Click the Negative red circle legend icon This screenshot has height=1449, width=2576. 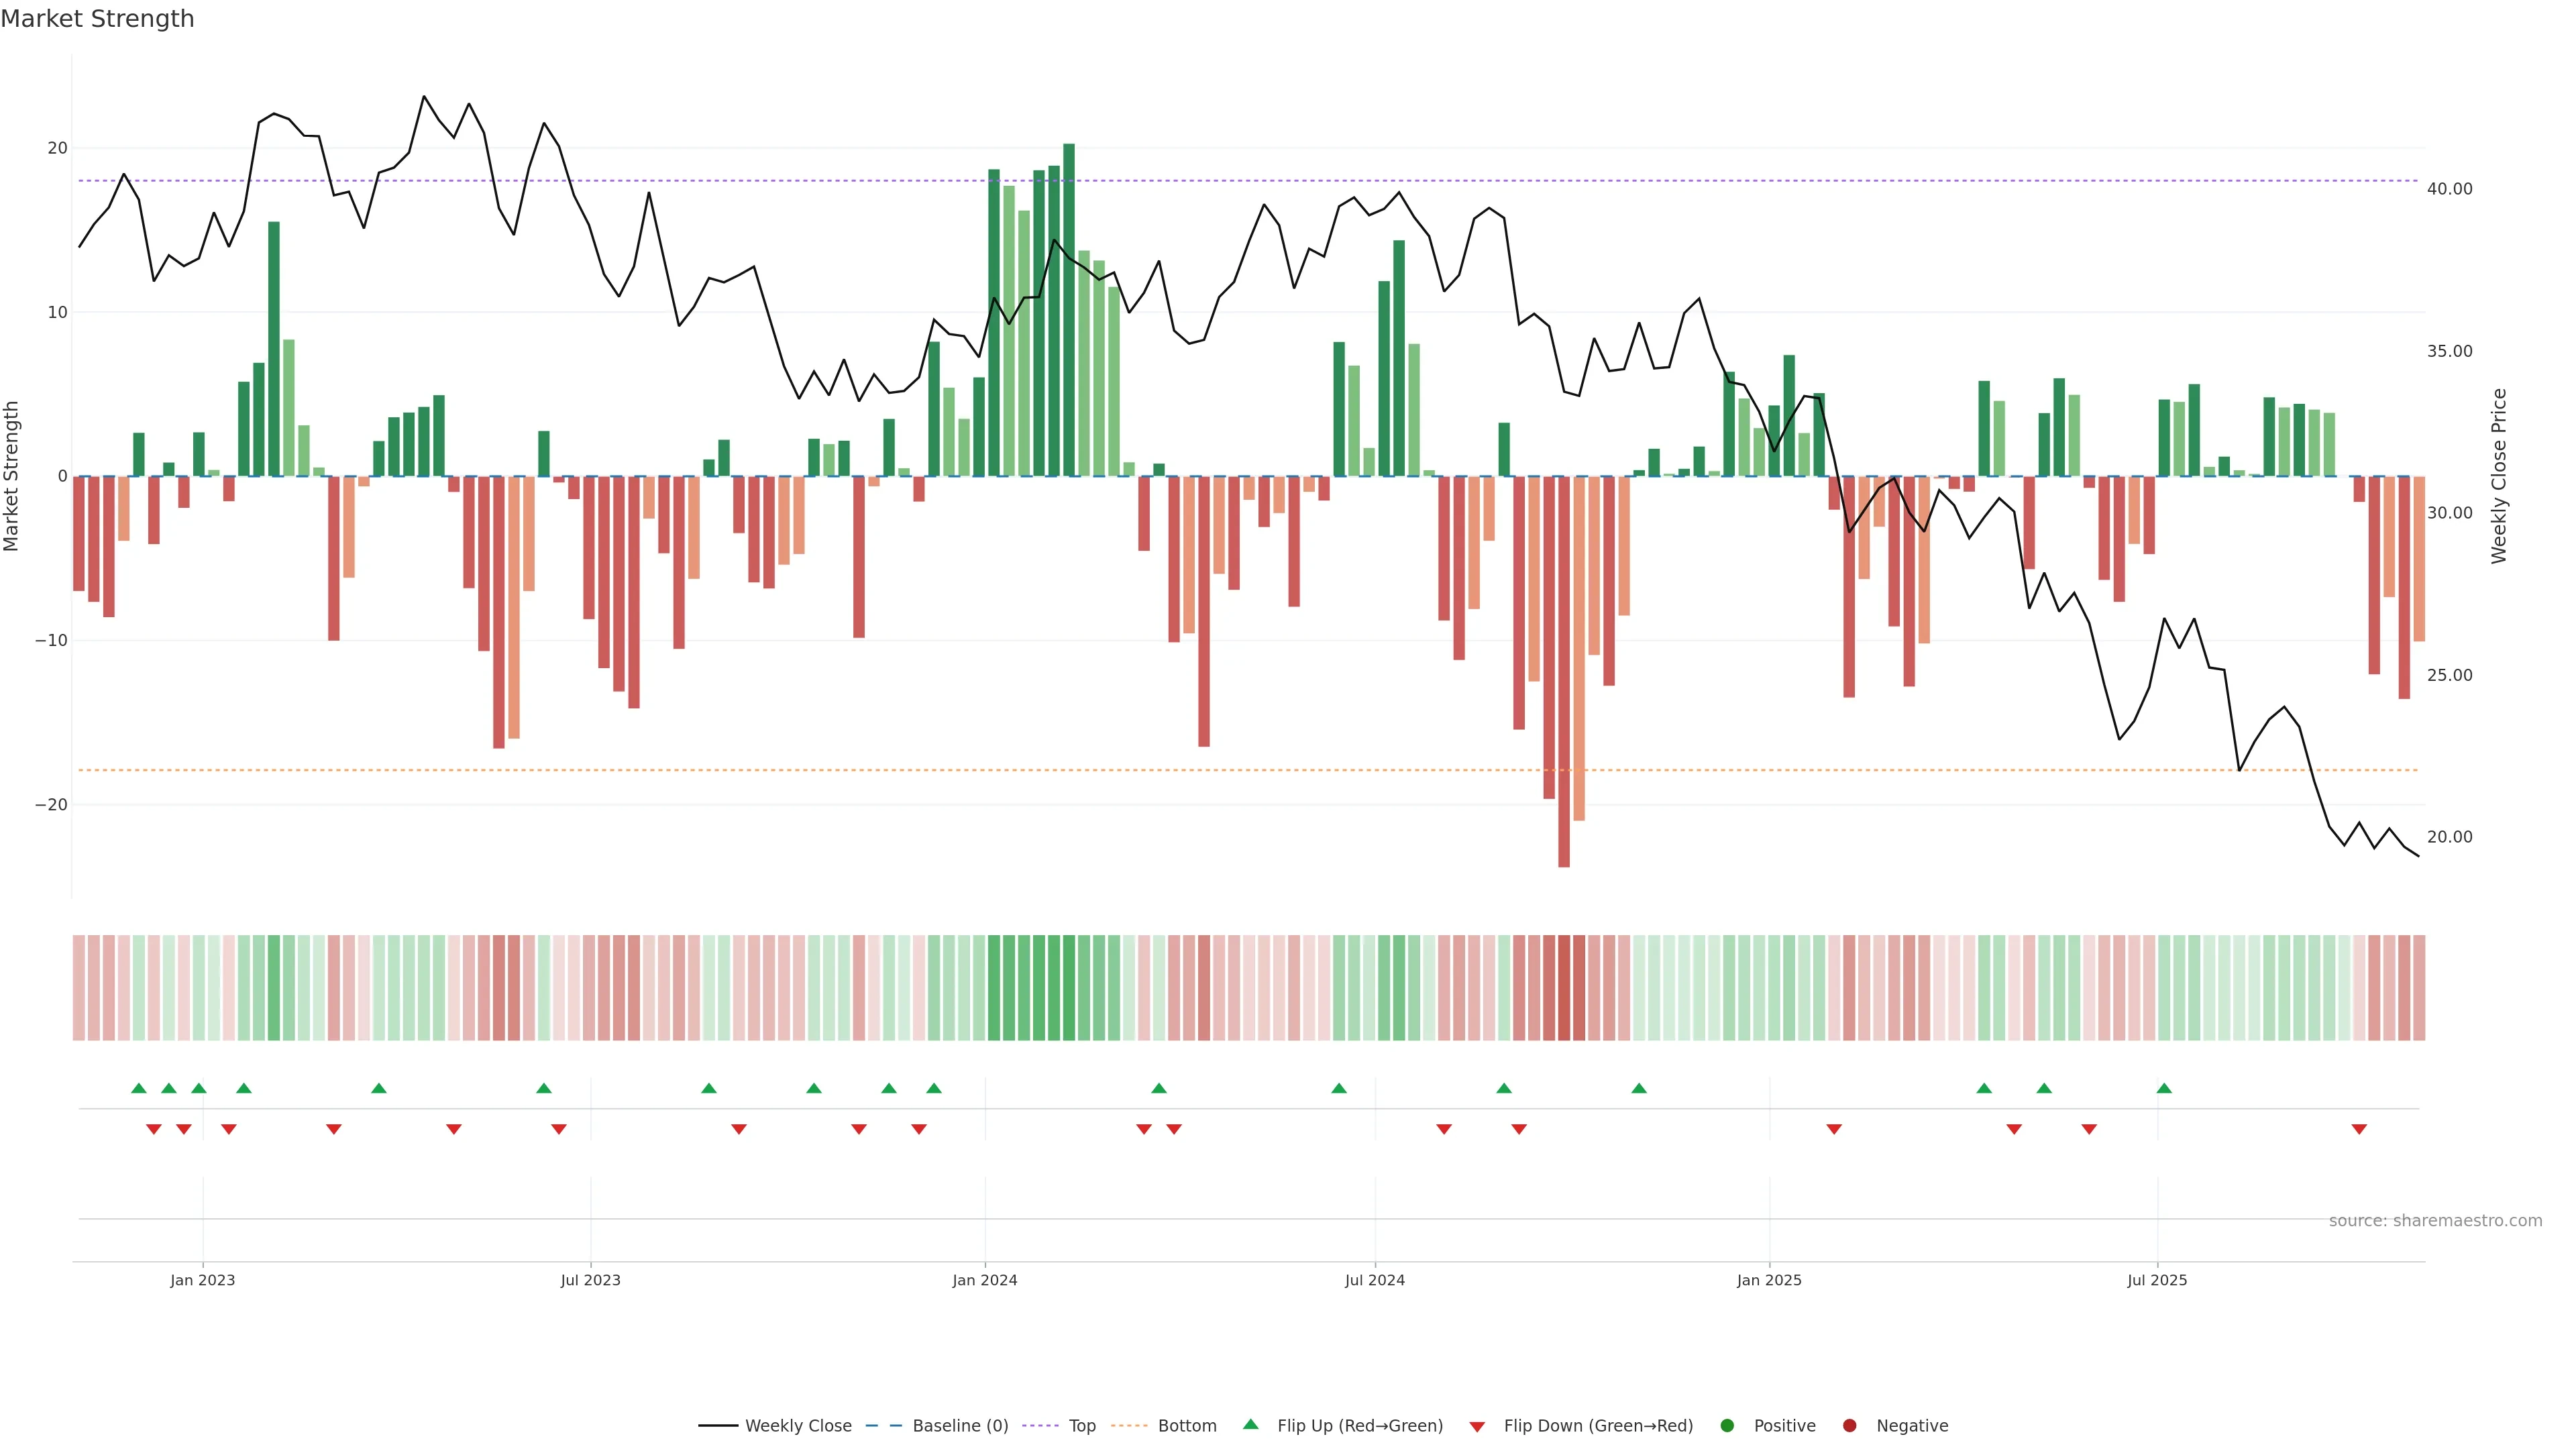click(1849, 1425)
